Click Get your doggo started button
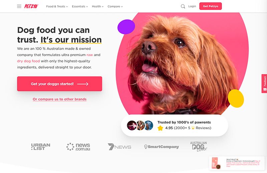 (60, 84)
